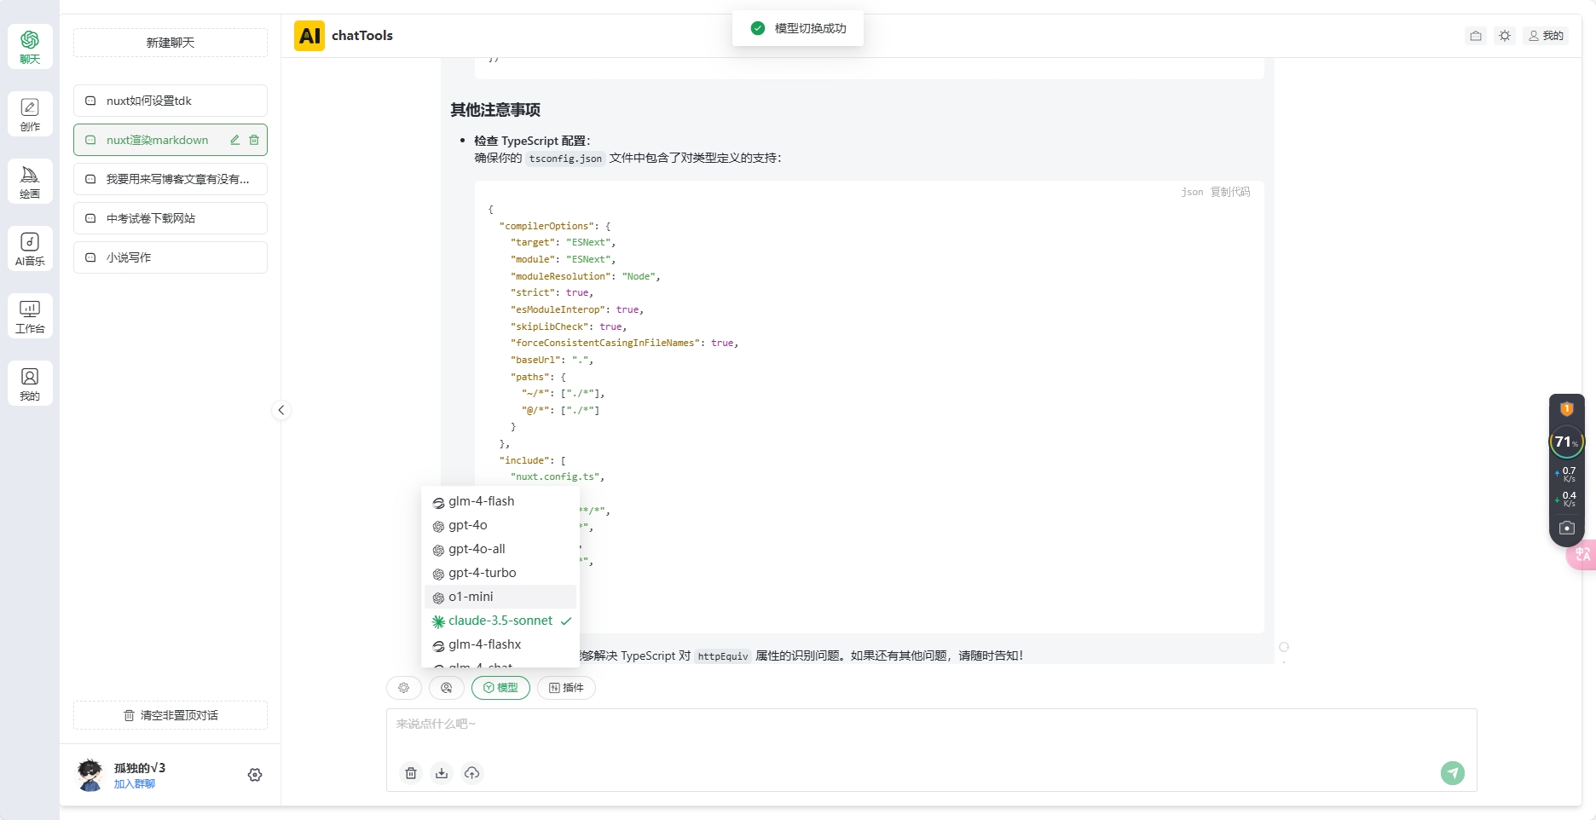Select o1-mini model
The height and width of the screenshot is (820, 1596).
point(500,597)
